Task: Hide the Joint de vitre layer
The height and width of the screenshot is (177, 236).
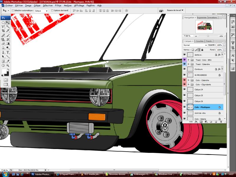Action: (185, 113)
